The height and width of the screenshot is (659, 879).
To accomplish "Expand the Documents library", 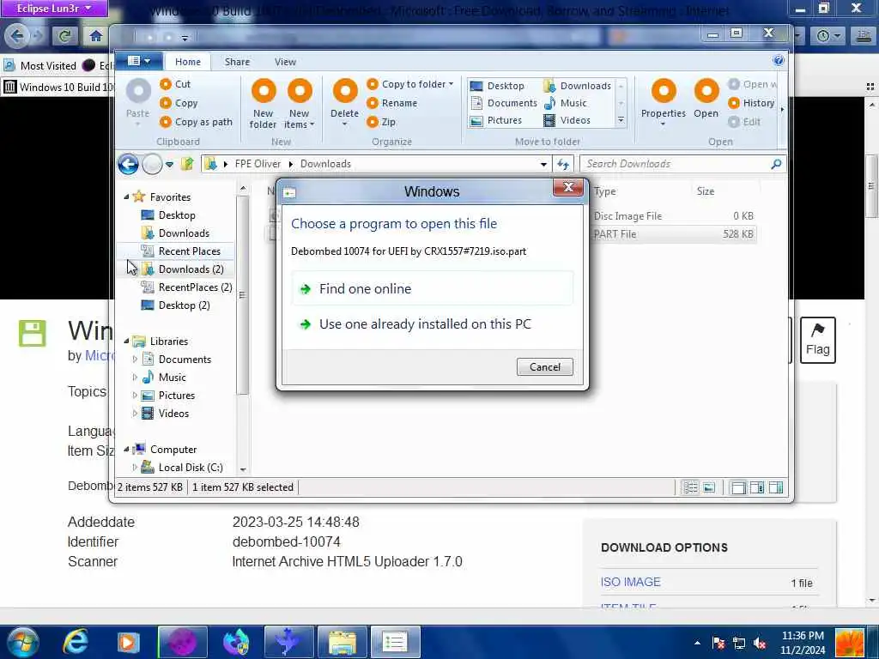I will [135, 360].
